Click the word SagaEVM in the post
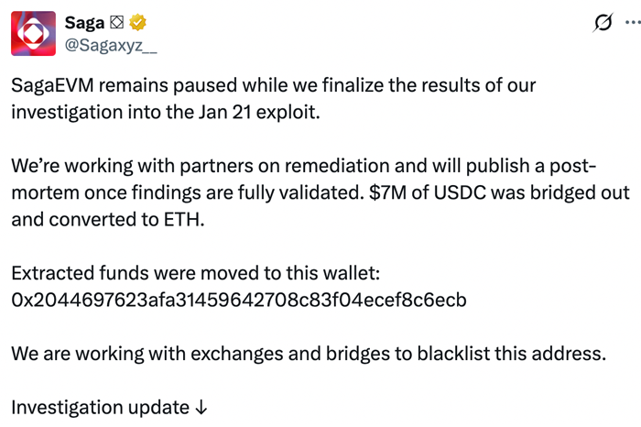 point(54,85)
